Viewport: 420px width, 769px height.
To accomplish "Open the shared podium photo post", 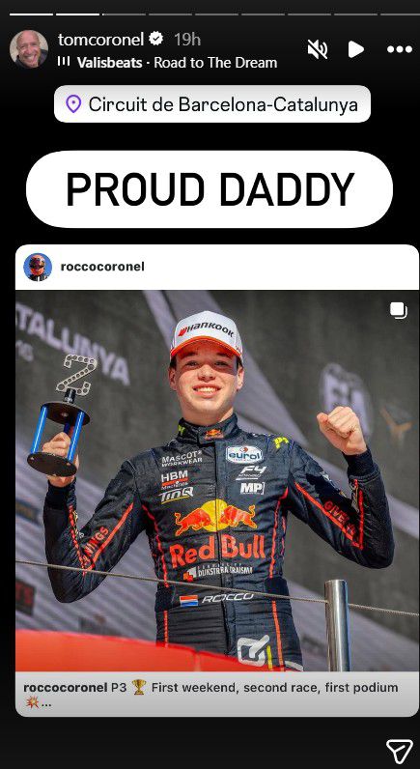I will (217, 481).
